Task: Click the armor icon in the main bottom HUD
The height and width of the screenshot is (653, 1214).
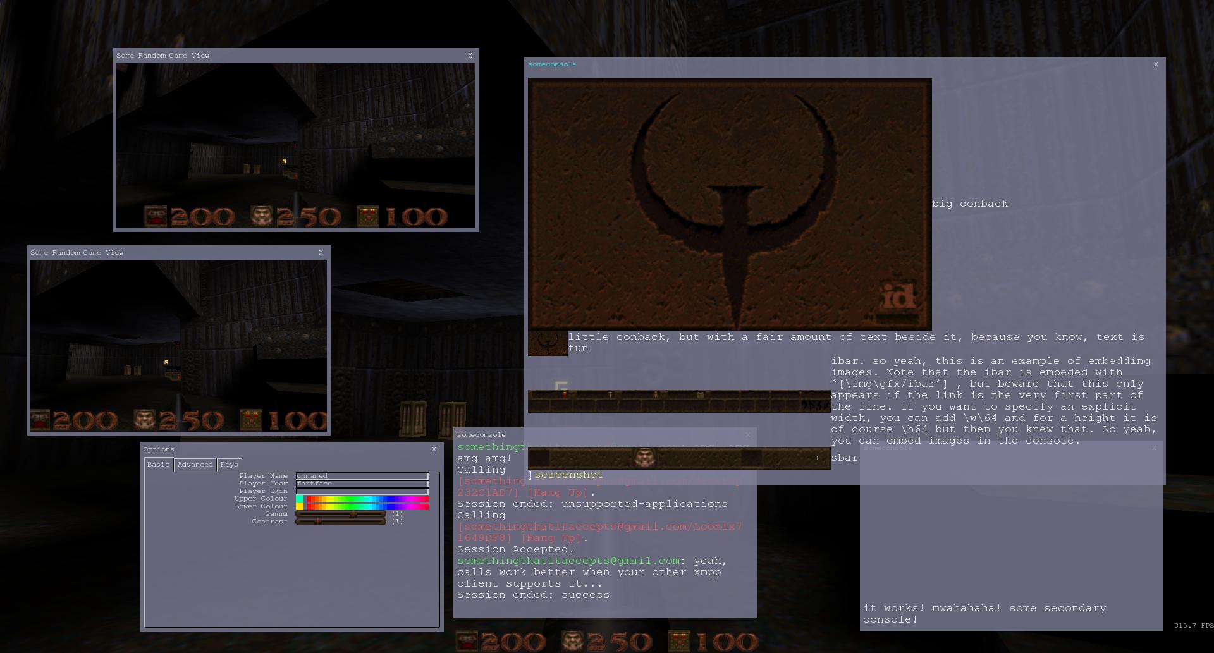Action: point(468,642)
